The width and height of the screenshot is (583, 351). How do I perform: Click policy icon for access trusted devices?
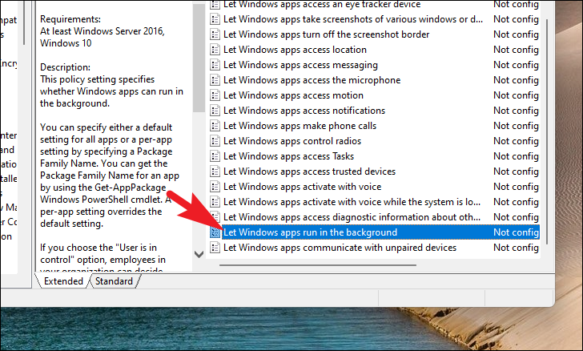click(x=215, y=172)
